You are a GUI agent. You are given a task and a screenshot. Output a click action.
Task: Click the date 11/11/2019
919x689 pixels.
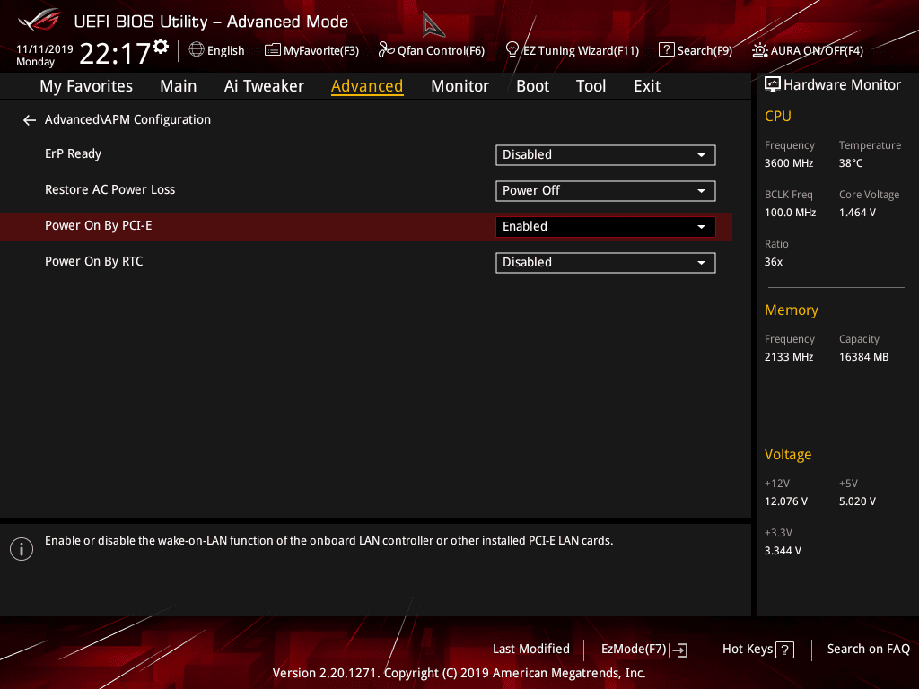[45, 49]
